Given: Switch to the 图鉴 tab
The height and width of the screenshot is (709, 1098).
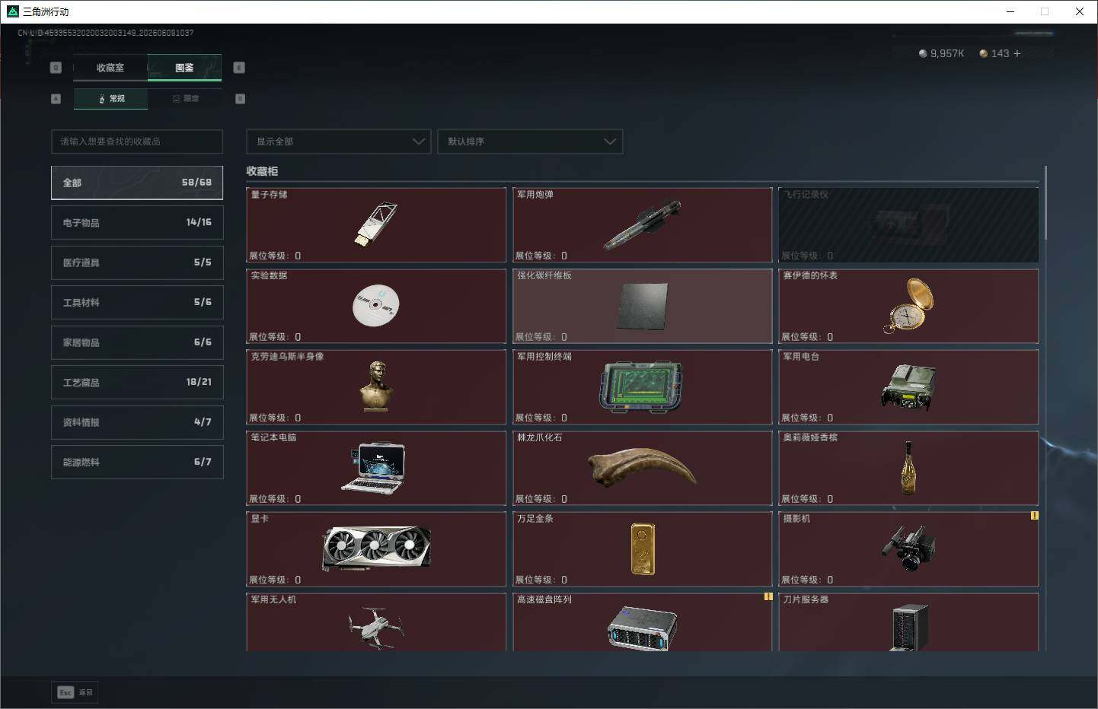Looking at the screenshot, I should point(184,68).
